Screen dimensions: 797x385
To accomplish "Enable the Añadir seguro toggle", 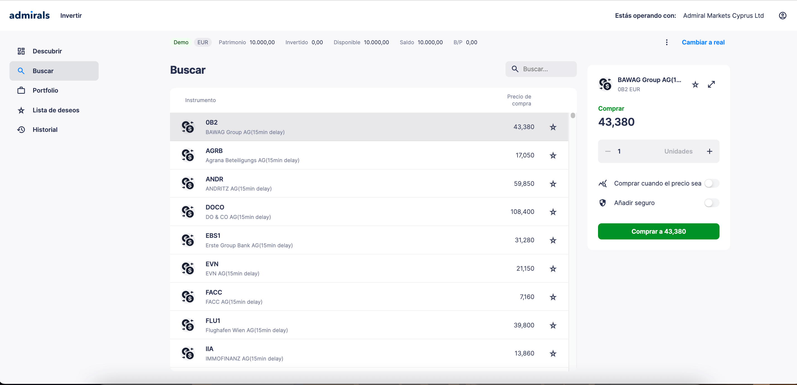I will tap(712, 203).
